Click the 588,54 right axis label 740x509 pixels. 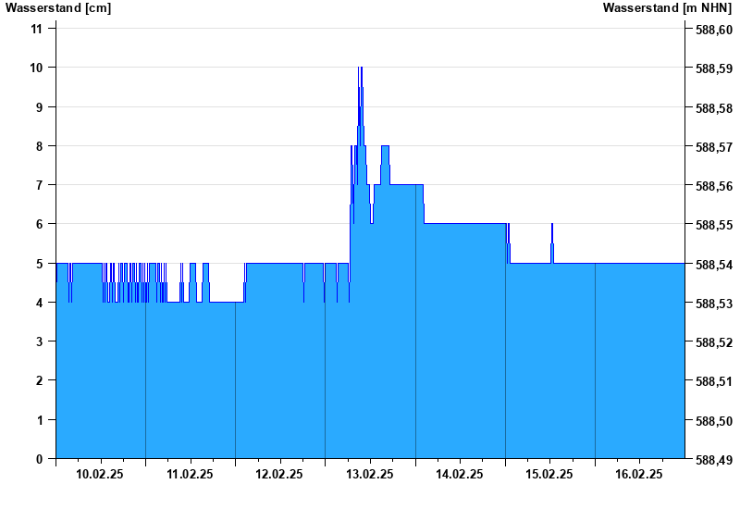[714, 265]
